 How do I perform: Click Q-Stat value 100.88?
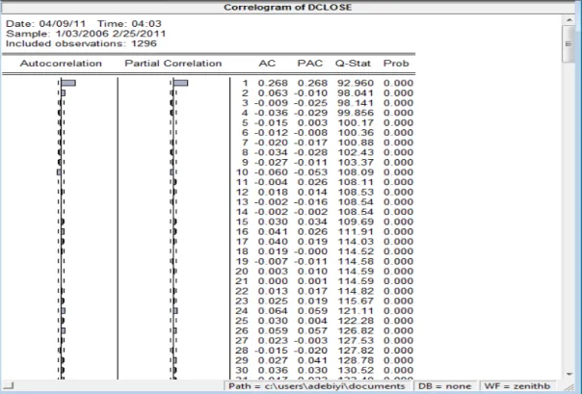[x=356, y=143]
